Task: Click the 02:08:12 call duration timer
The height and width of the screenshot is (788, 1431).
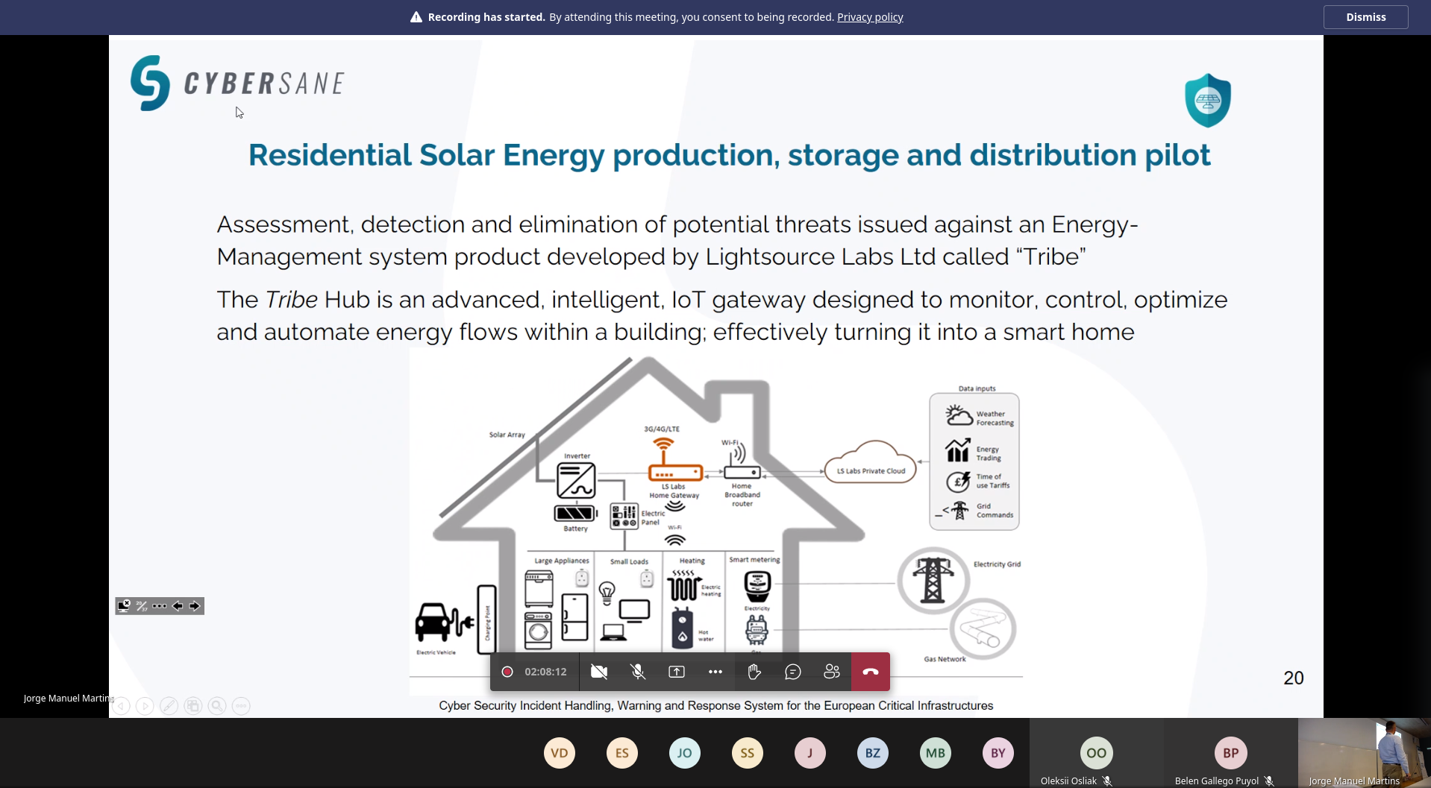Action: pos(545,672)
